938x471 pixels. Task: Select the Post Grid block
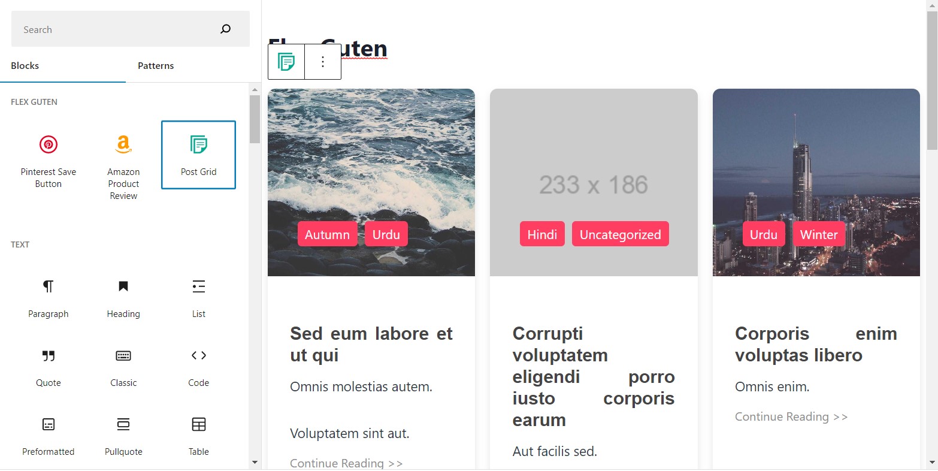click(198, 155)
